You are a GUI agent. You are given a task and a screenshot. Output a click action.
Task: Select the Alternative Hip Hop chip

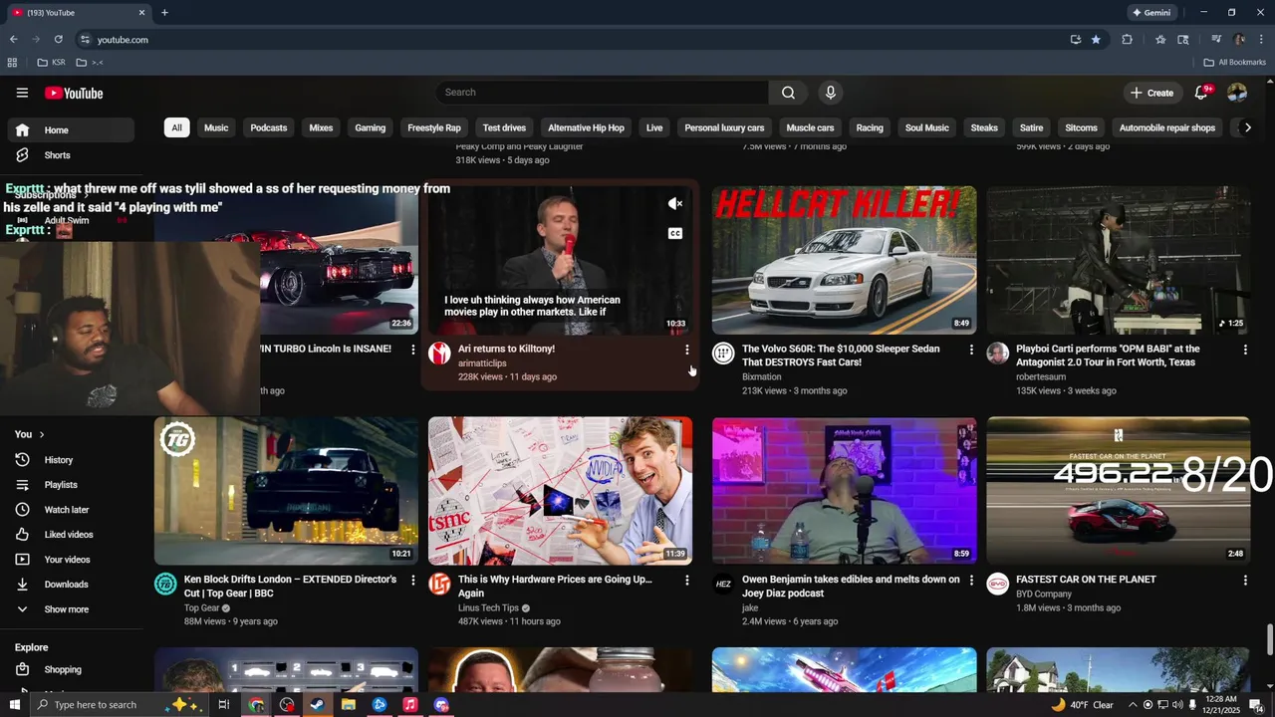pos(586,127)
